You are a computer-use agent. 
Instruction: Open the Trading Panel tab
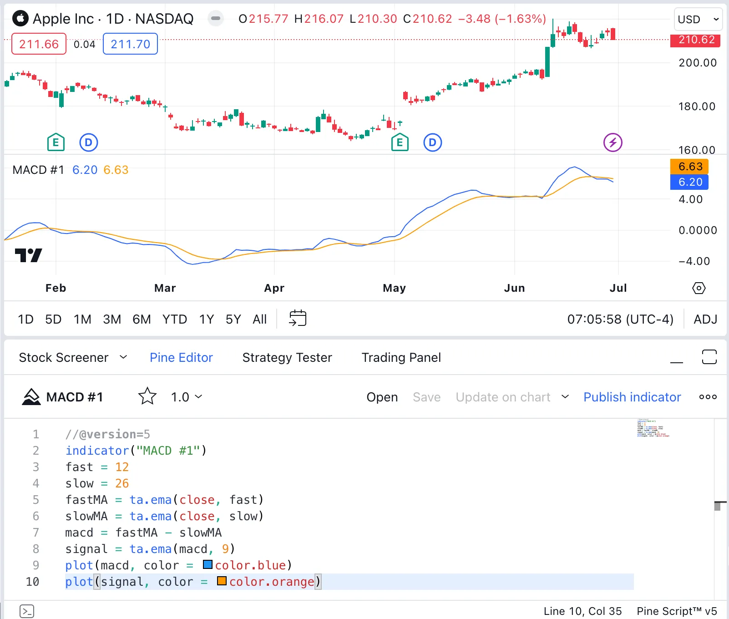[401, 357]
